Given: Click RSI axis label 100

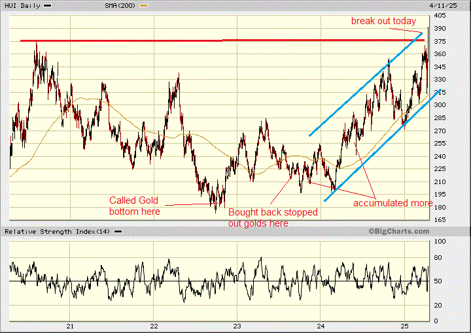Looking at the screenshot, I should point(440,242).
